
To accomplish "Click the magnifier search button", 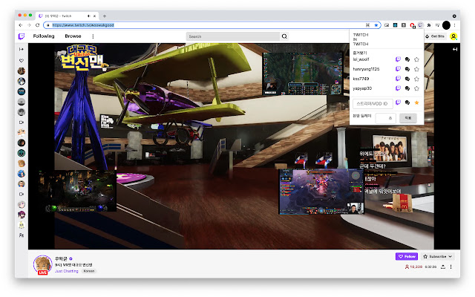I will [x=284, y=36].
